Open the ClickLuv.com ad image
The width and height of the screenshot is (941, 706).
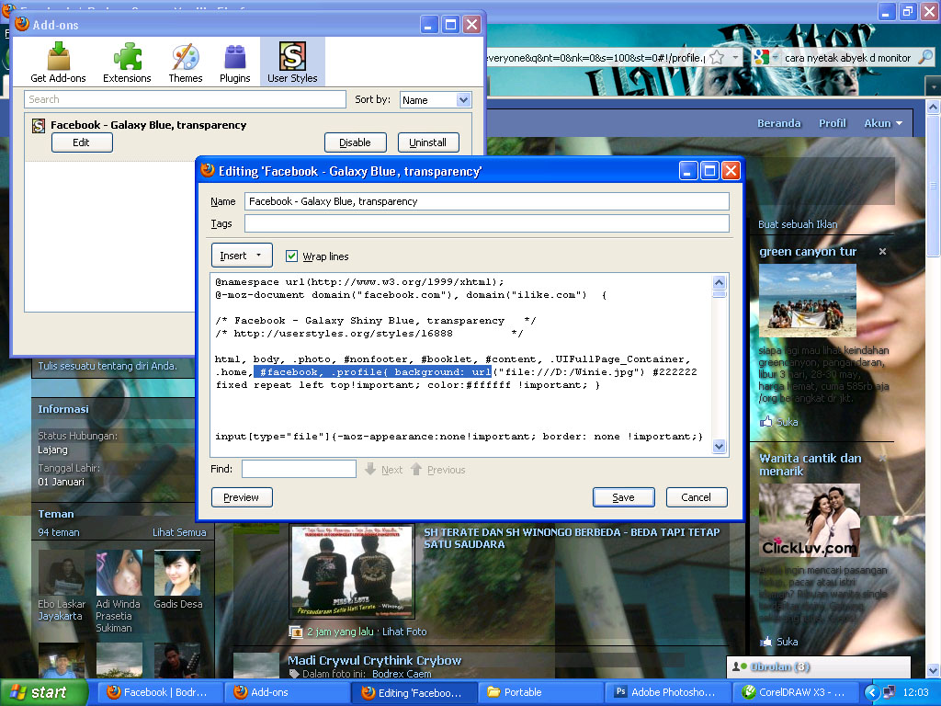[809, 520]
